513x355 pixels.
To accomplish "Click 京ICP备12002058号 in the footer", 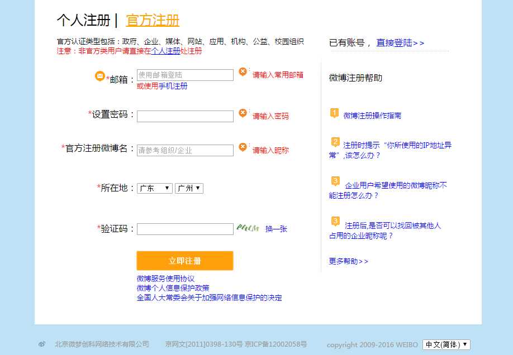I will point(276,344).
